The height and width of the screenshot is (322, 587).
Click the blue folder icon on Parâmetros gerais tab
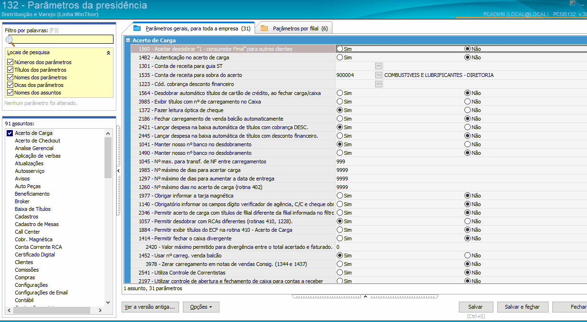click(x=137, y=28)
